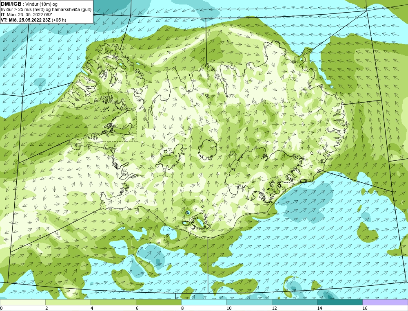408x311 pixels.
Task: Click the purple legend swatch above 16
Action: (385, 302)
